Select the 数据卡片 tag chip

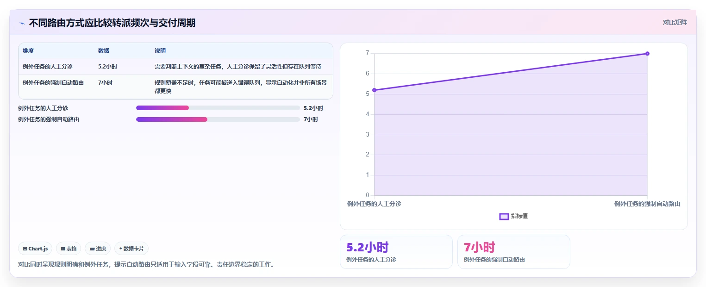[131, 249]
